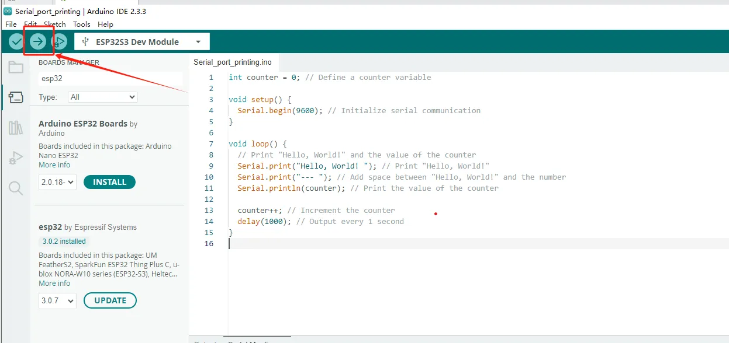This screenshot has height=343, width=729.
Task: Open the Sketch menu
Action: [x=55, y=24]
